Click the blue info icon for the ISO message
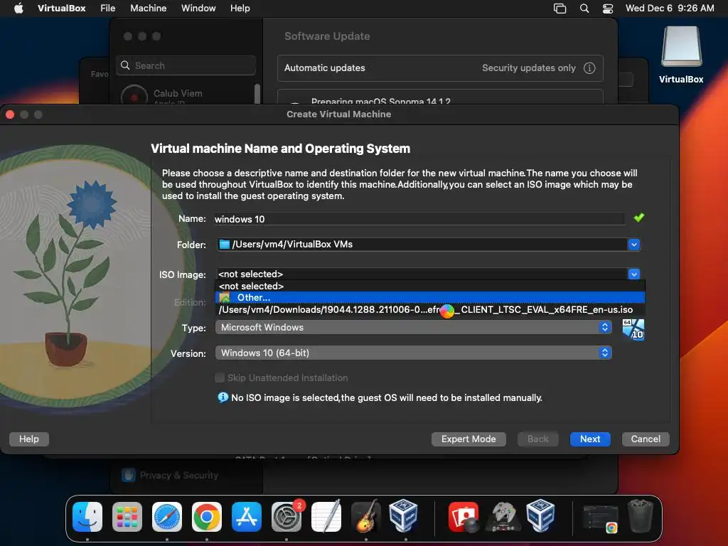The width and height of the screenshot is (728, 546). pyautogui.click(x=223, y=397)
